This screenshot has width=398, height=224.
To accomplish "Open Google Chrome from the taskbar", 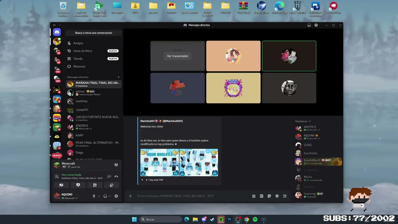I will (247, 219).
